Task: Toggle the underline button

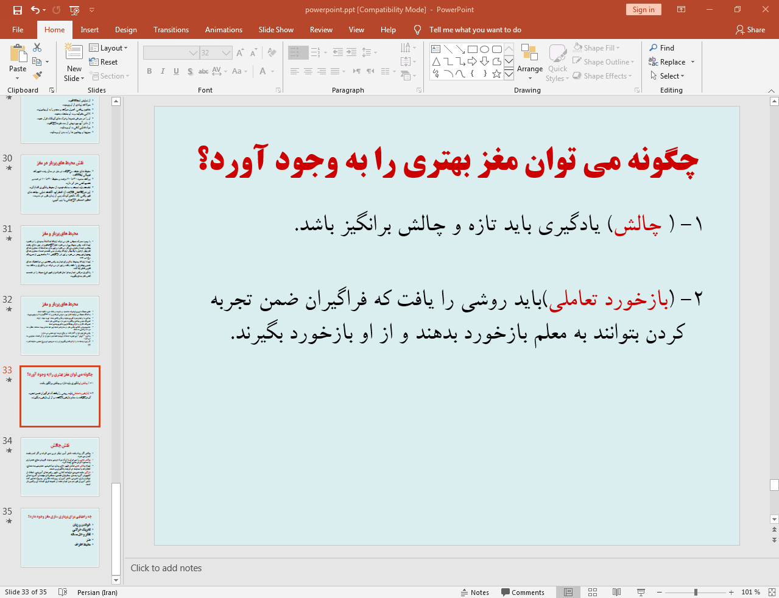Action: [175, 71]
